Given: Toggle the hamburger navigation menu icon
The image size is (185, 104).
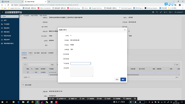Looking at the screenshot, I should coord(2,12).
